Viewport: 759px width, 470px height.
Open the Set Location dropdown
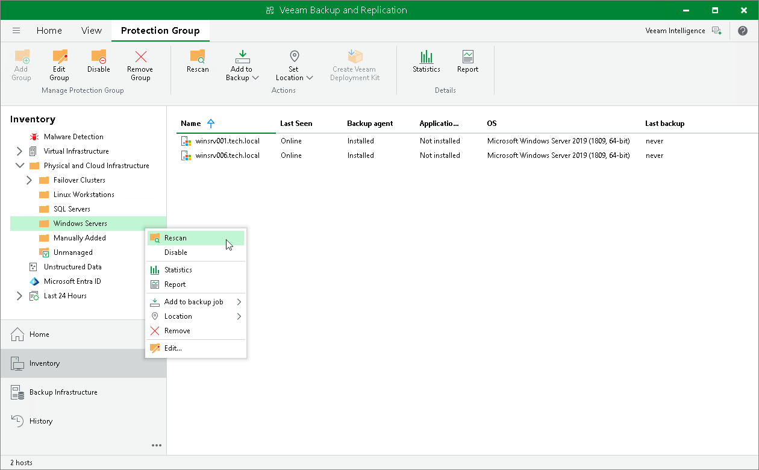coord(293,65)
